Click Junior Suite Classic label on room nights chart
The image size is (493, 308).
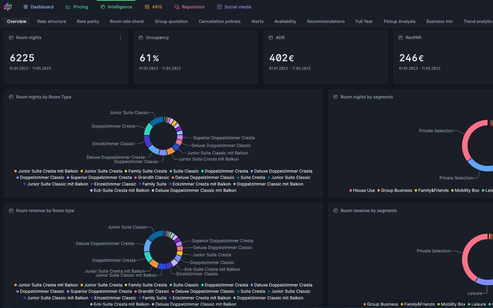(129, 113)
